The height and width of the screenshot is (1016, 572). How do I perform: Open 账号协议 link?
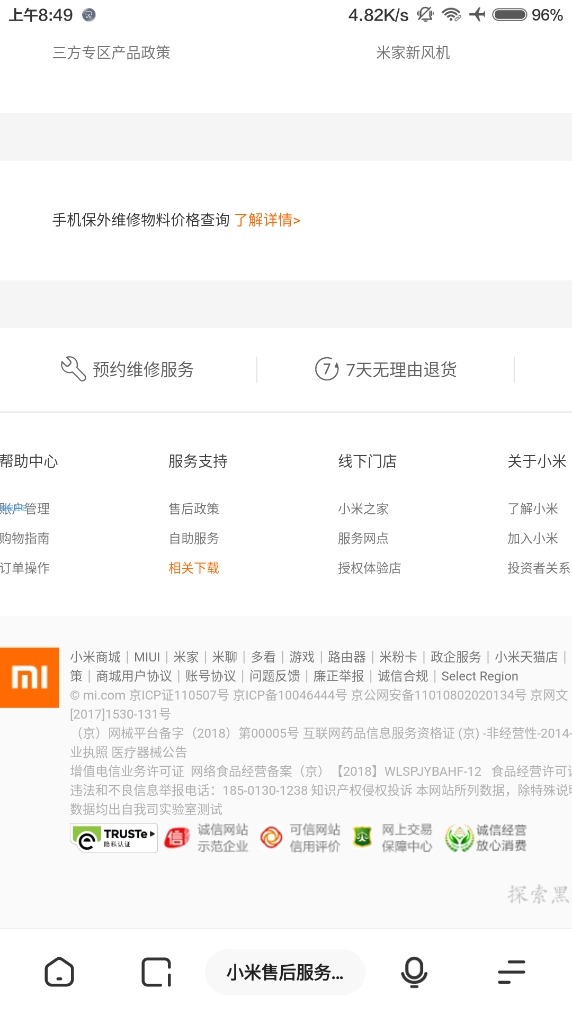pyautogui.click(x=211, y=676)
